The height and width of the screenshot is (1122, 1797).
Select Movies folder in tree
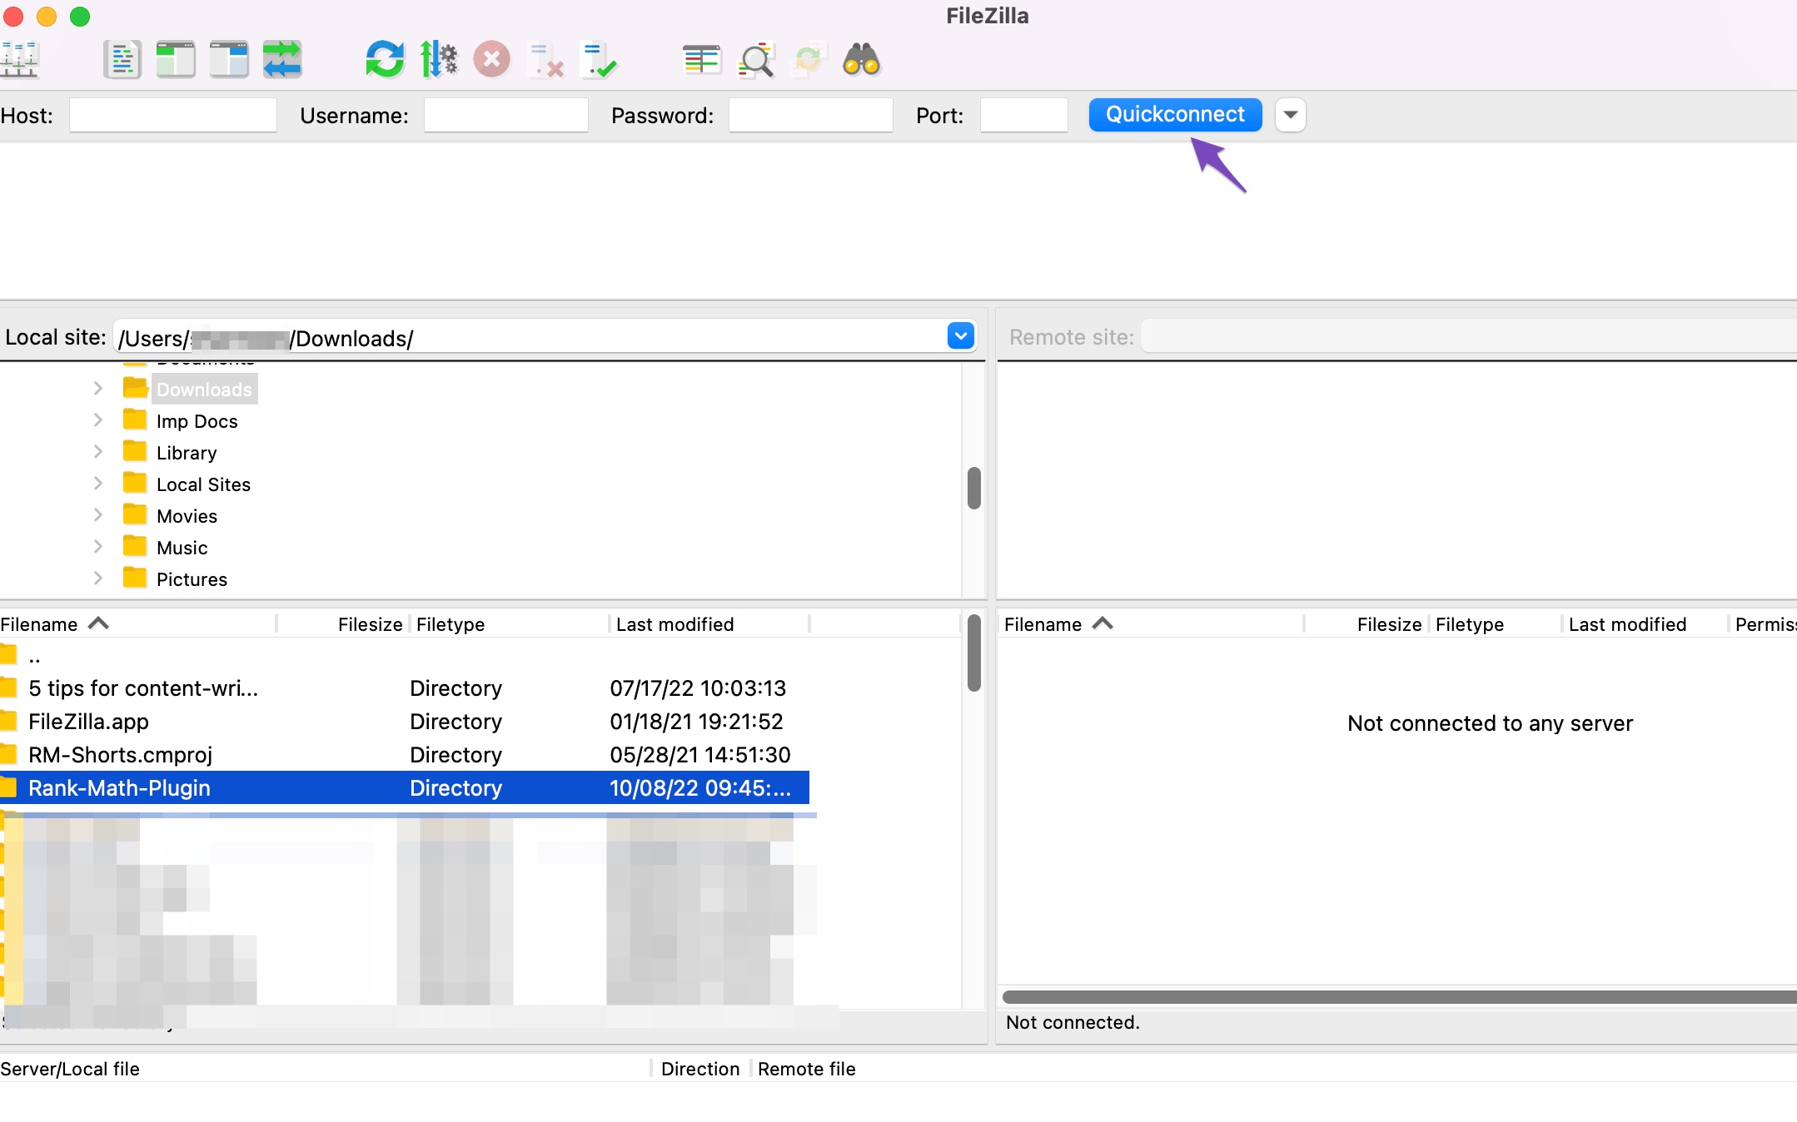pyautogui.click(x=187, y=516)
